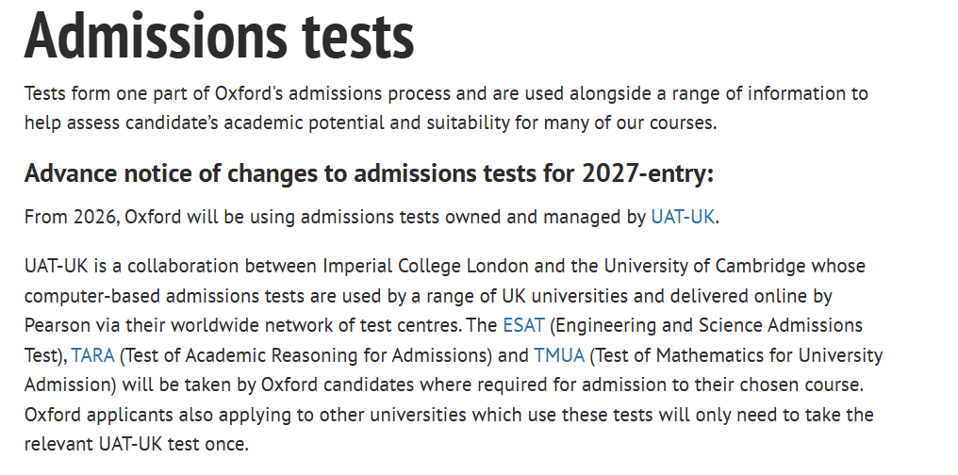Screen dimensions: 958x475
Task: Click the final line "relevant UAT-UK test once"
Action: coord(137,444)
